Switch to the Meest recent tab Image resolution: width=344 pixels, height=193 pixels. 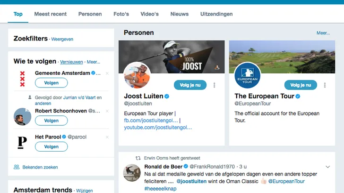pyautogui.click(x=50, y=14)
